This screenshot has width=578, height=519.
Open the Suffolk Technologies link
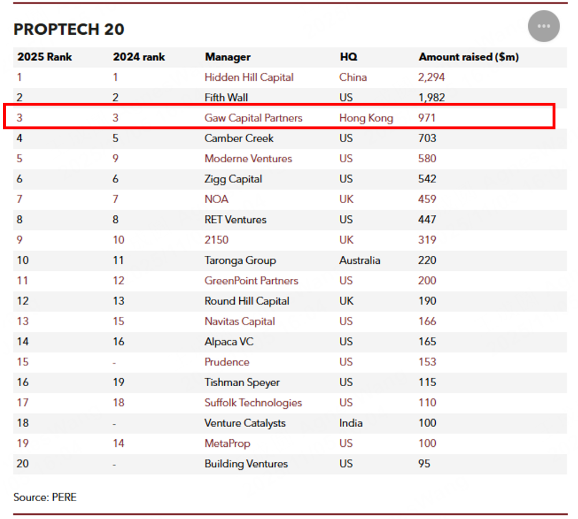(253, 402)
